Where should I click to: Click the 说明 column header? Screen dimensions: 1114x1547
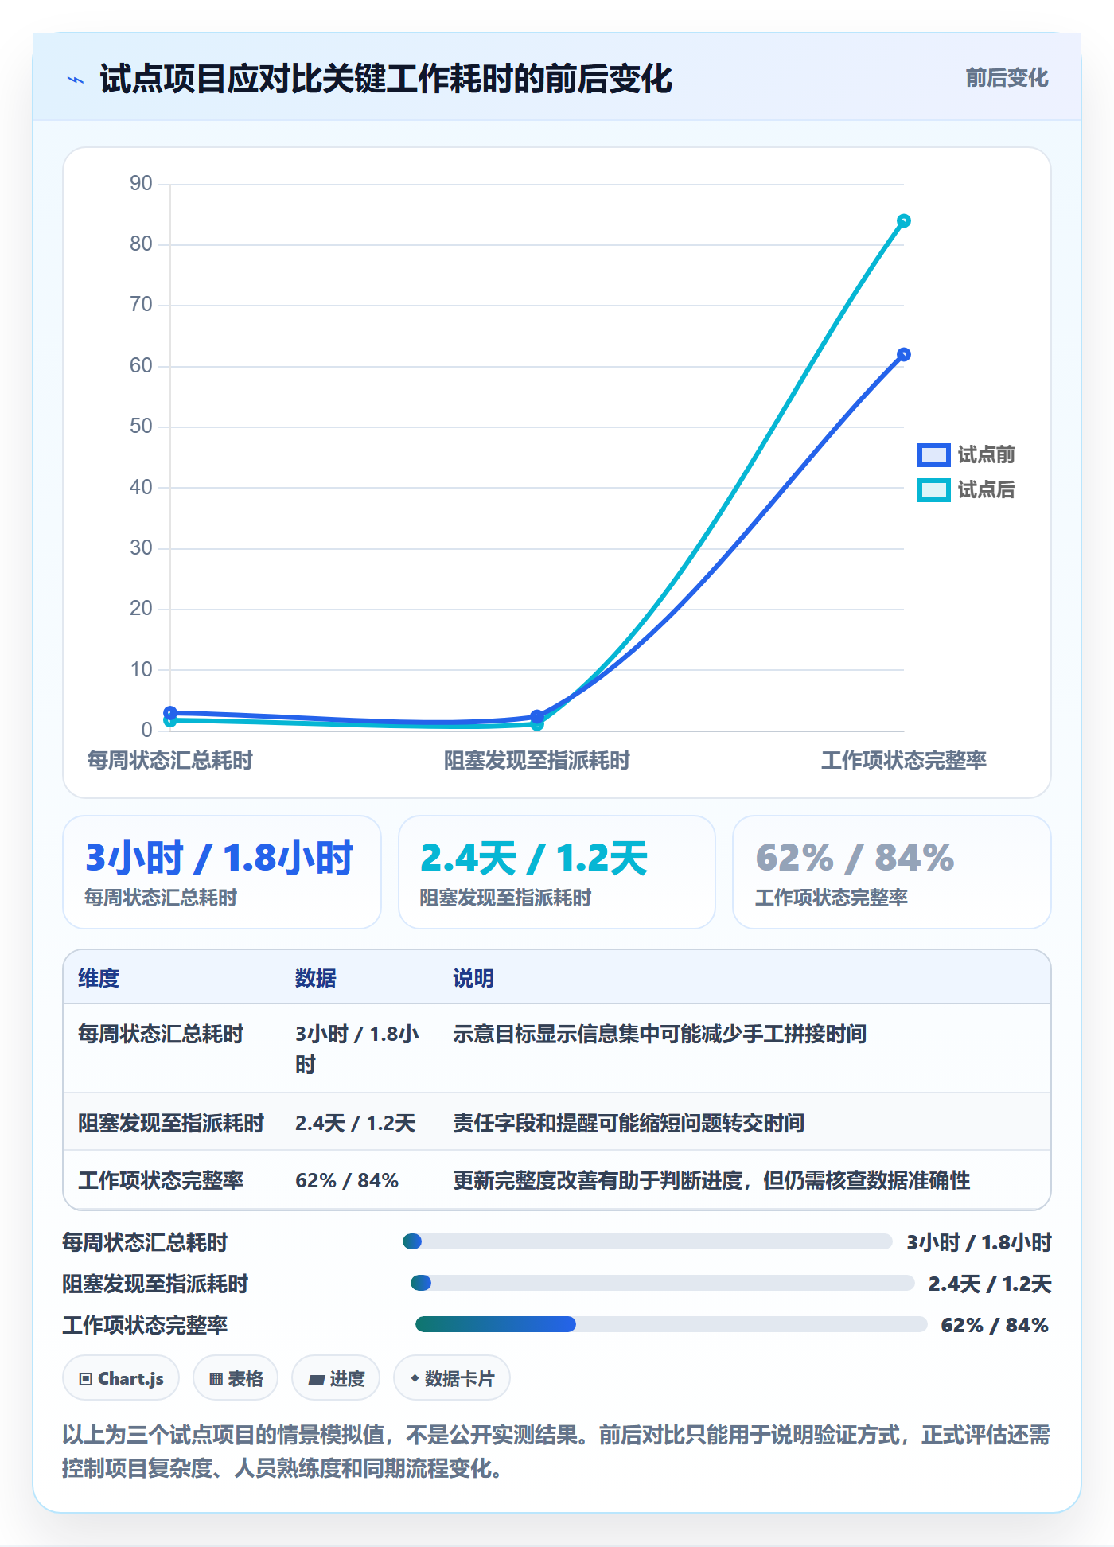[473, 978]
